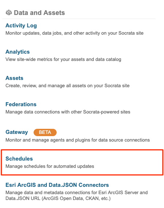Screen dimensions: 164x208
Task: Click 'Monitor and manage agents and plugins' text
Action: (x=77, y=140)
